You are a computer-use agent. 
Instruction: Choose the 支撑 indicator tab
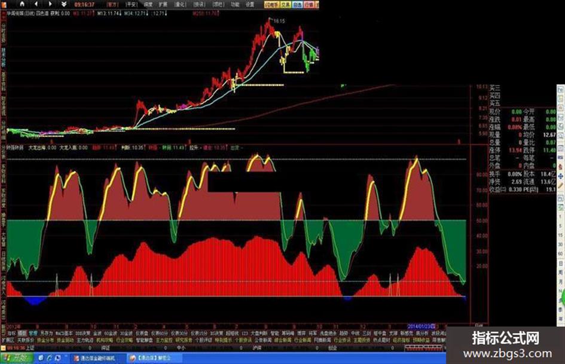(393, 334)
